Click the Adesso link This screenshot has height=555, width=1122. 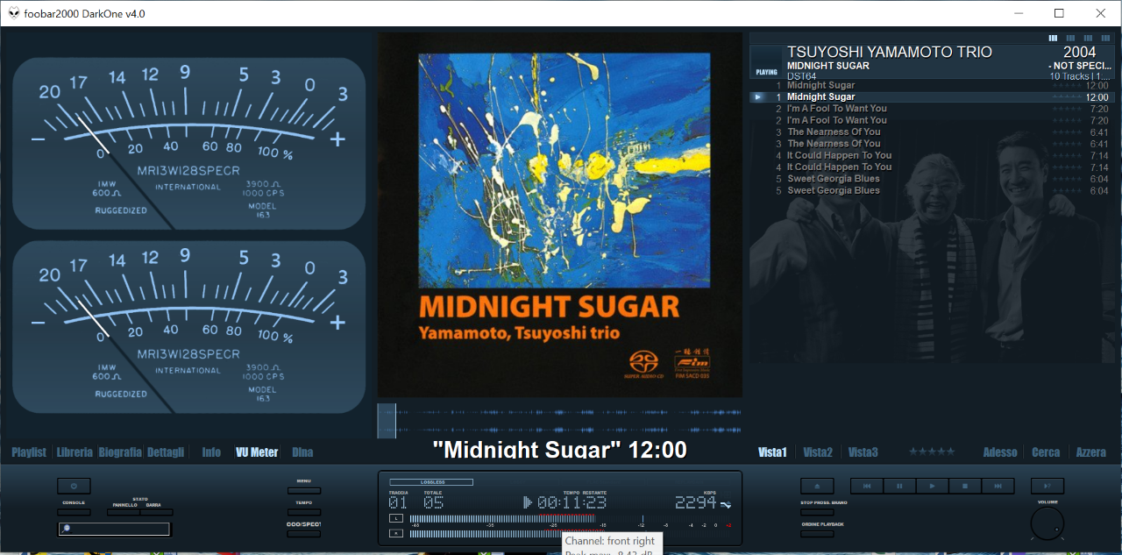(x=1000, y=452)
